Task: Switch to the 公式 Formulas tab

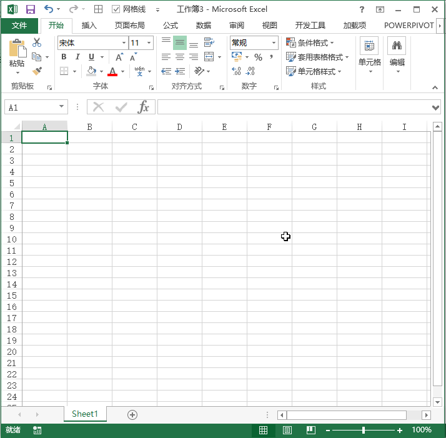Action: 171,26
